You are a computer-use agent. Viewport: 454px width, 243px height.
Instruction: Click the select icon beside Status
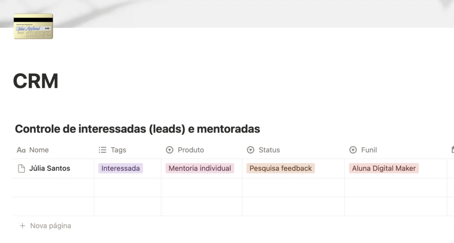(x=250, y=150)
